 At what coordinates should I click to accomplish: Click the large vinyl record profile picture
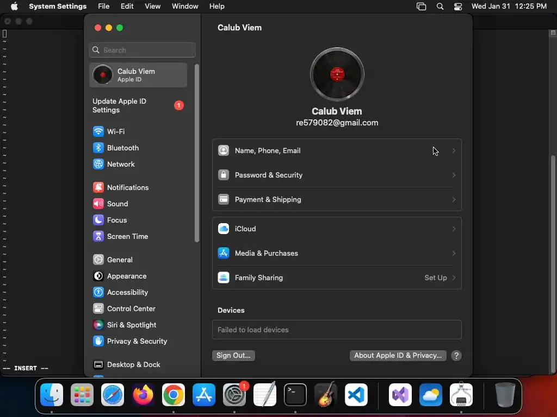click(337, 74)
